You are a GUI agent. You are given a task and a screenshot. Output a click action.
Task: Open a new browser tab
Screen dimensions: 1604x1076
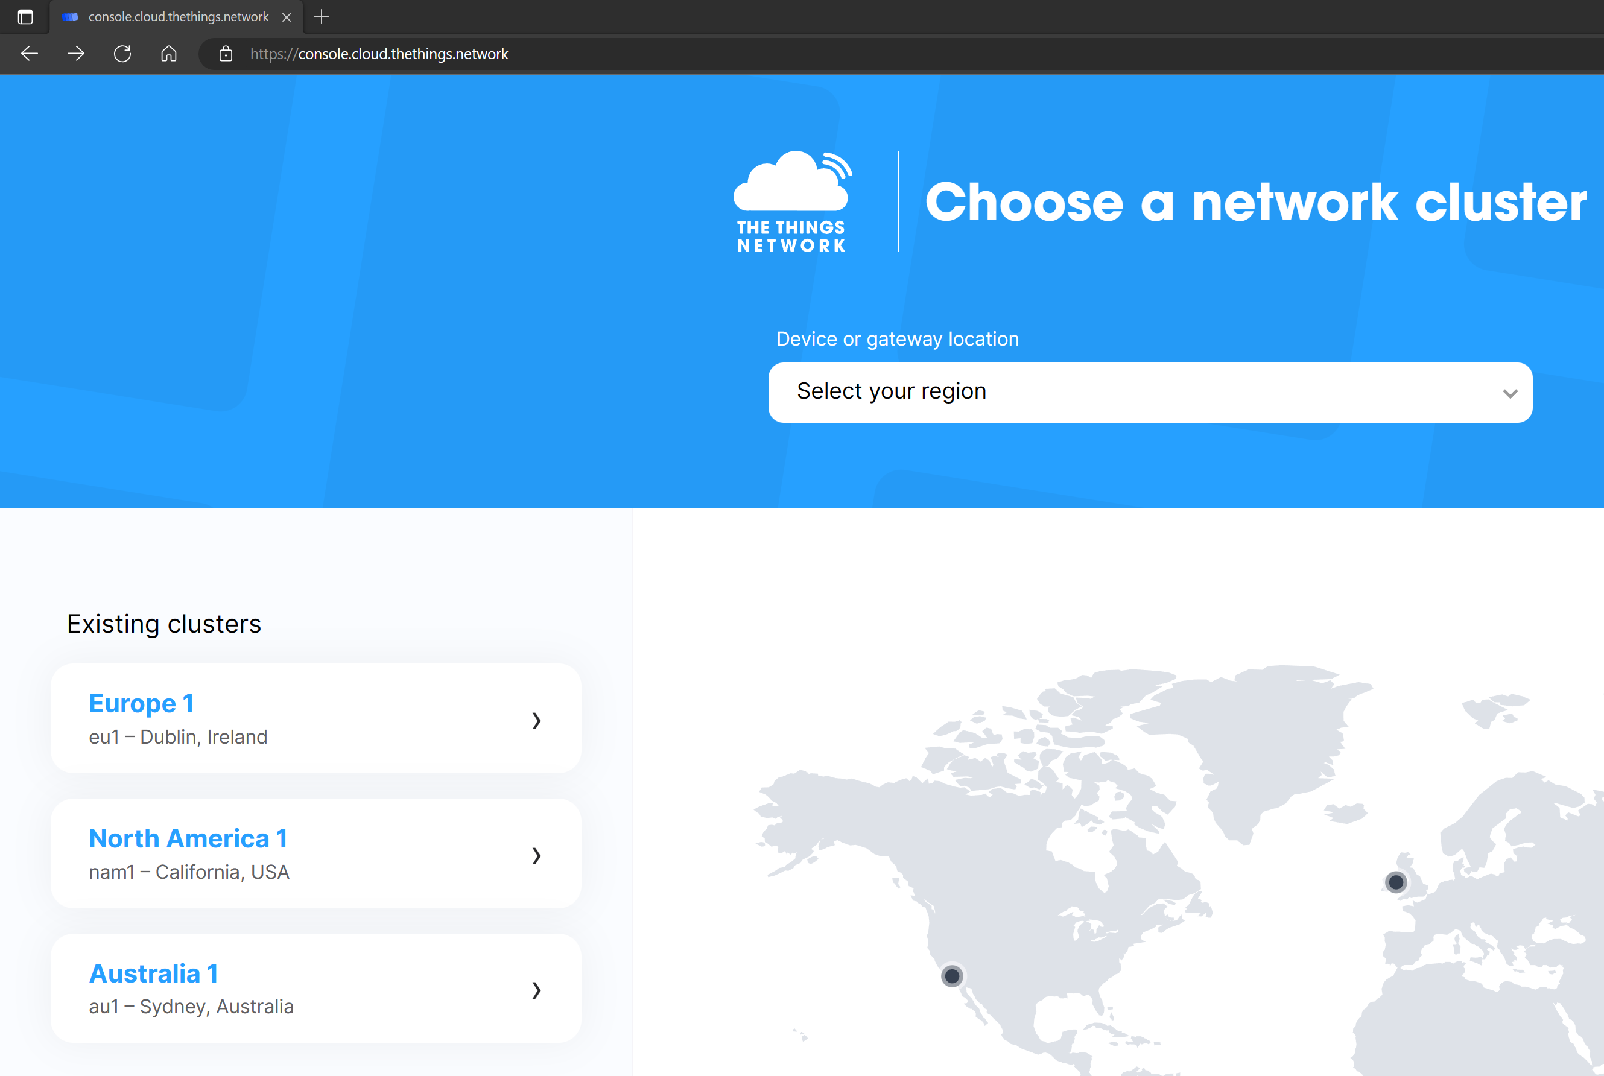point(321,16)
